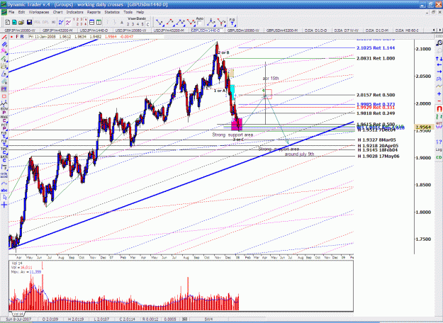Open the Chart menu

[57, 12]
